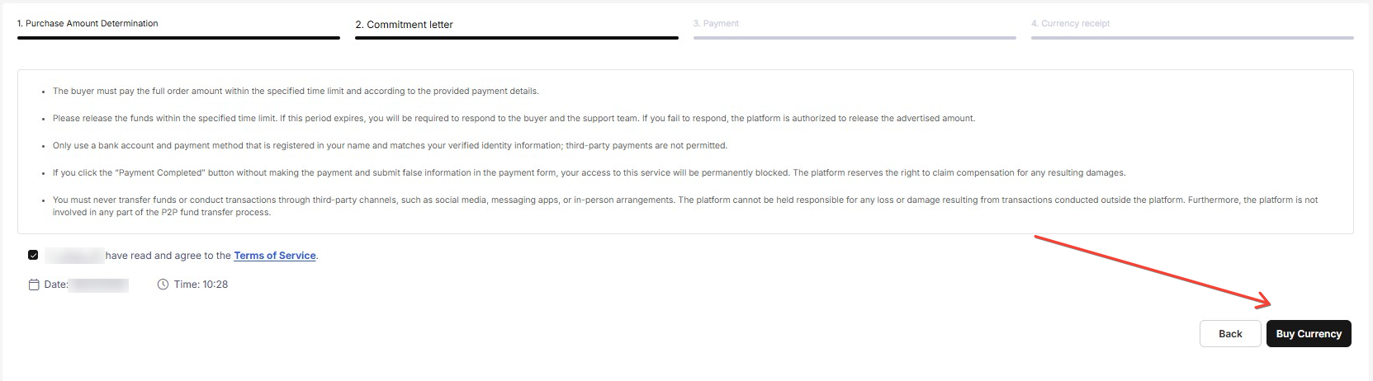Click the grey progress bar under Currency receipt
This screenshot has height=381, width=1373.
click(x=1192, y=38)
